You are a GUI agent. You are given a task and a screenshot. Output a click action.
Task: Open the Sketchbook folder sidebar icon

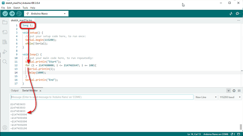(x=5, y=22)
